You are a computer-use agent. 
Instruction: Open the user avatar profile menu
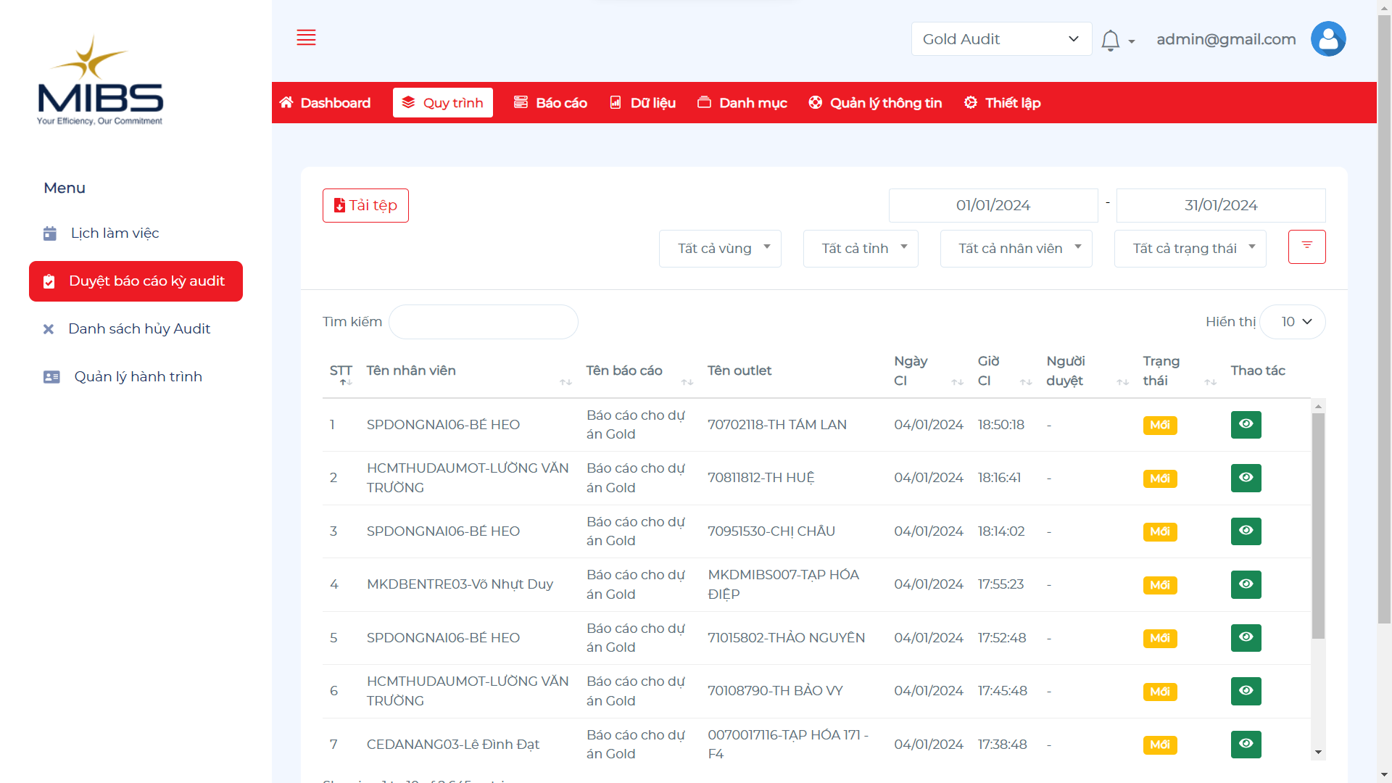pos(1328,39)
